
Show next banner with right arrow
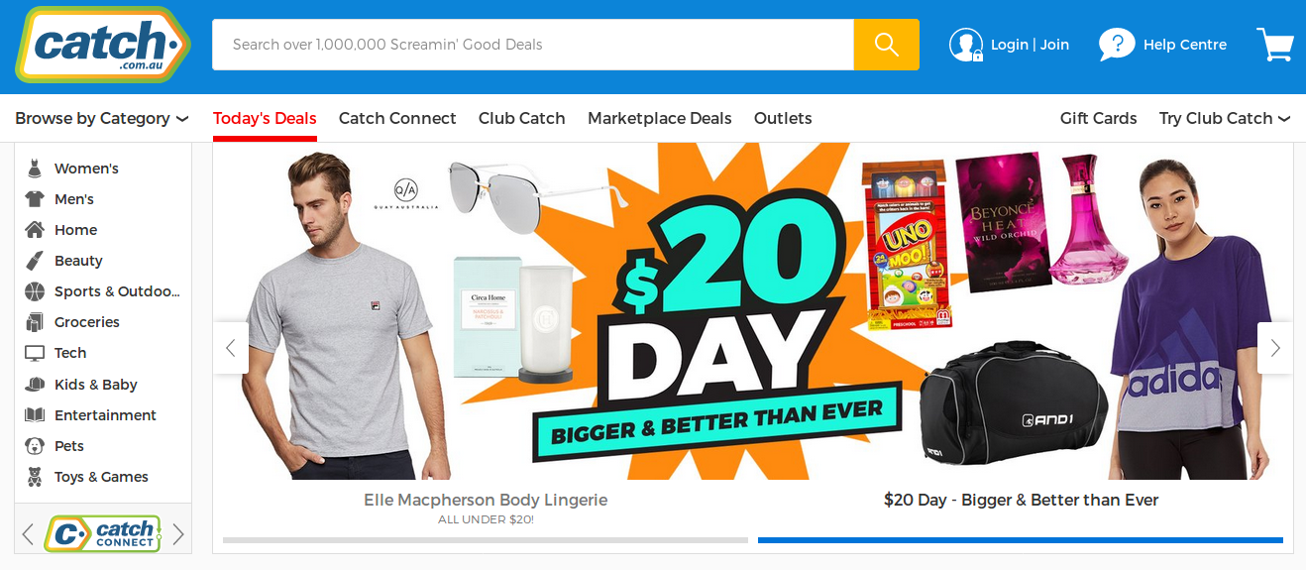tap(1275, 348)
